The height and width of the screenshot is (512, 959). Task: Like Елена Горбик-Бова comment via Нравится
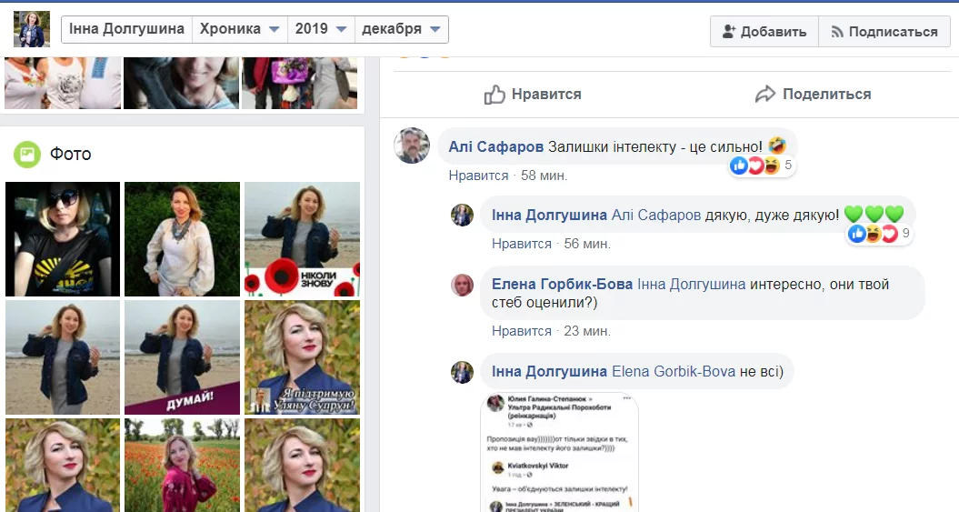click(522, 332)
